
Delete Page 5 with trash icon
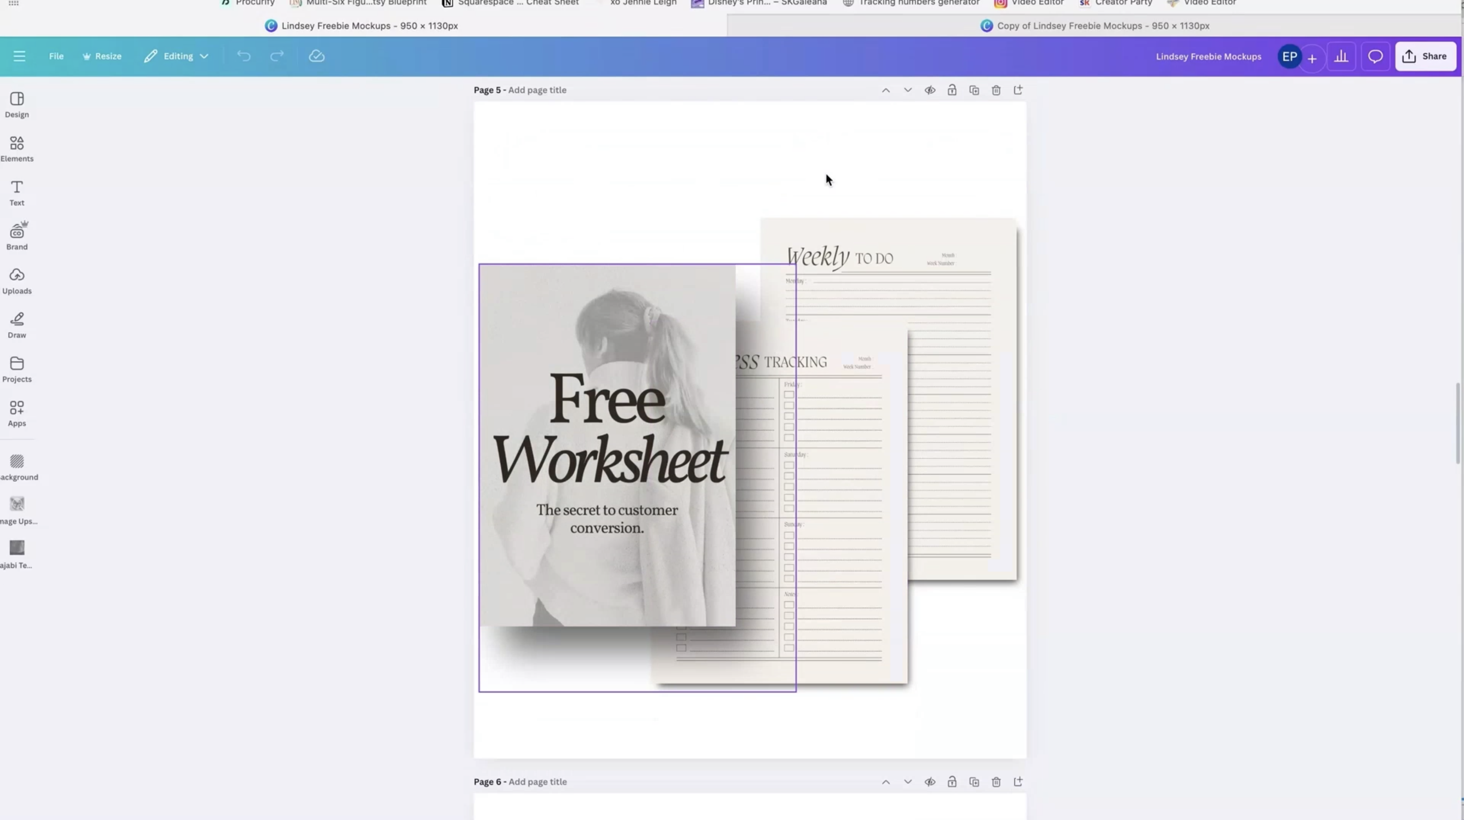(996, 90)
